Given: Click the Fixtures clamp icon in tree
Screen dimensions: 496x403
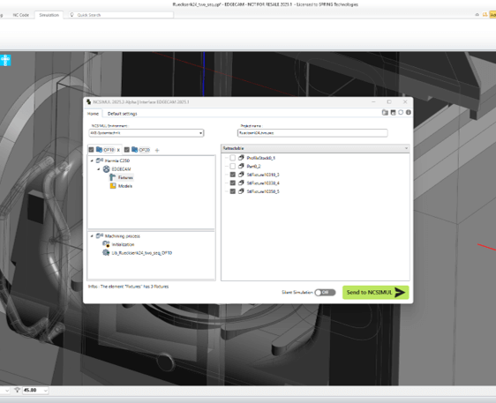Looking at the screenshot, I should (x=113, y=177).
